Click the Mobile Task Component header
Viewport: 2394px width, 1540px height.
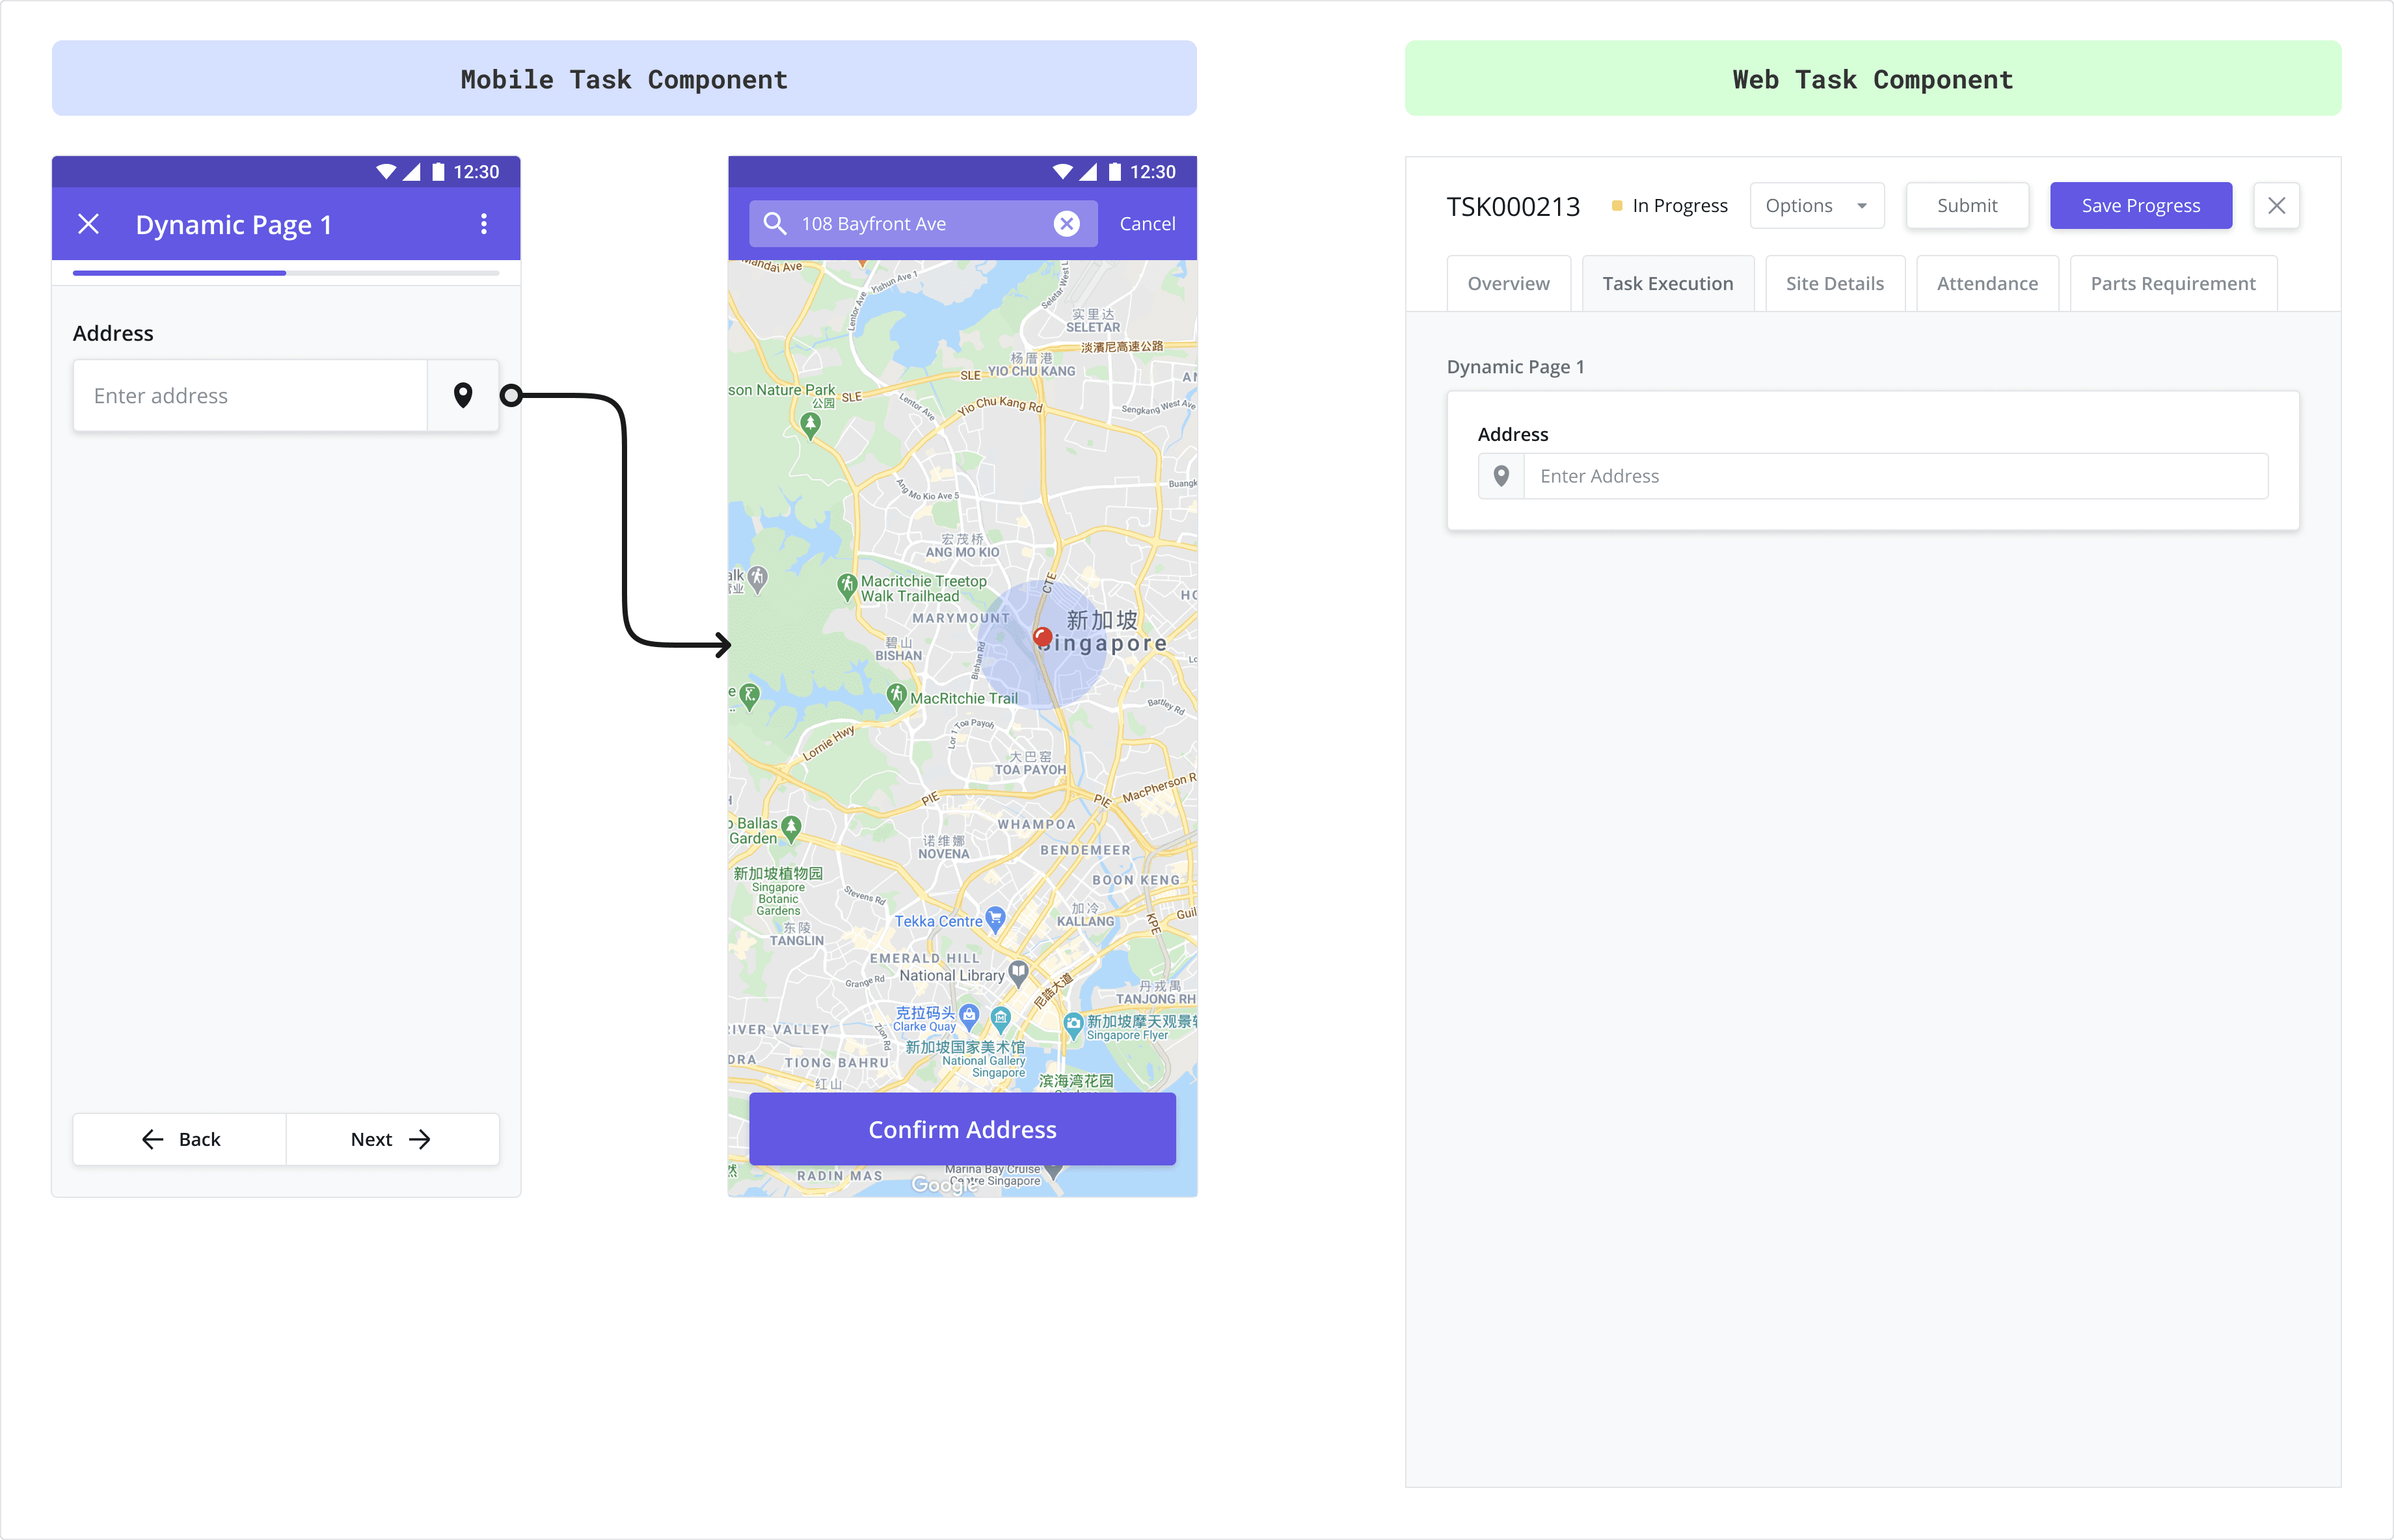[624, 78]
